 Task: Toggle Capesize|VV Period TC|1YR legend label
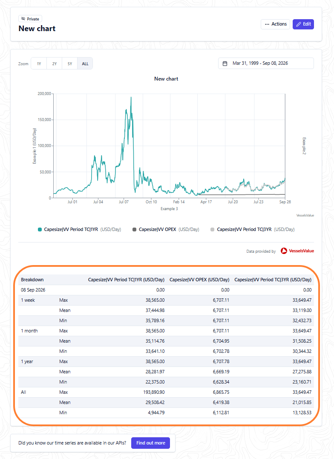71,229
